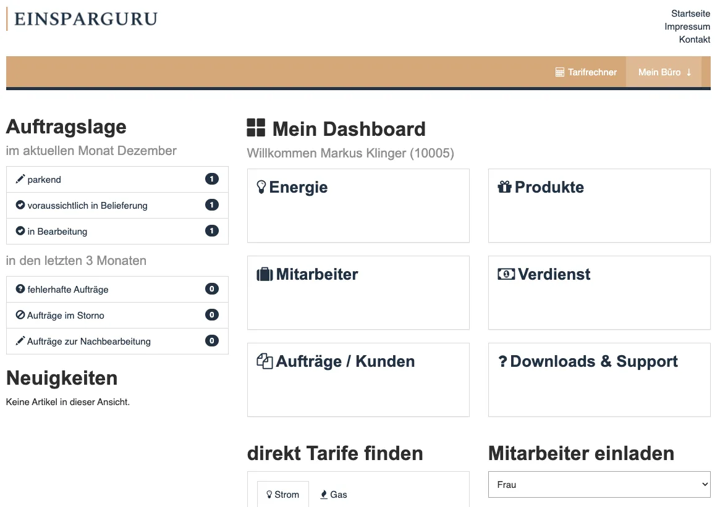Click 'im aktuellen Monat Dezember' subtitle
Viewport: 720px width, 507px height.
[x=91, y=151]
